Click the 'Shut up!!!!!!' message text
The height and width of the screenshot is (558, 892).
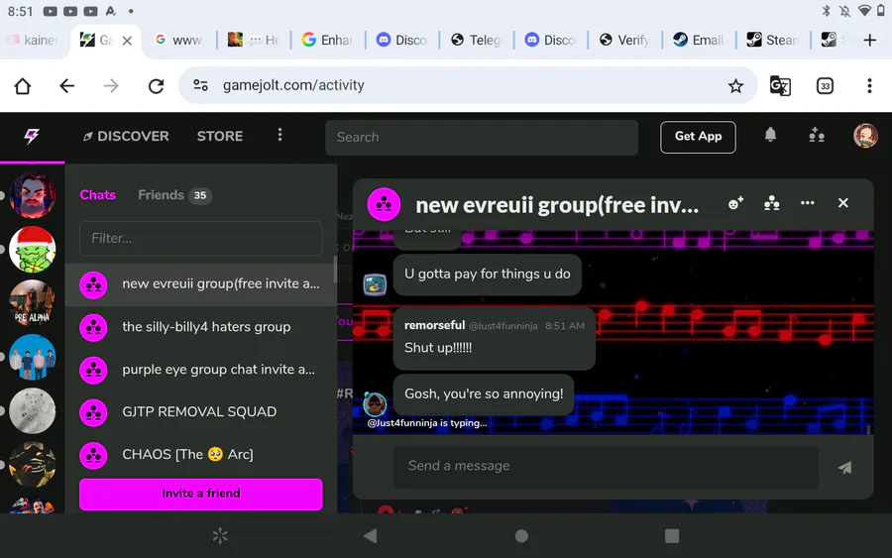tap(437, 348)
